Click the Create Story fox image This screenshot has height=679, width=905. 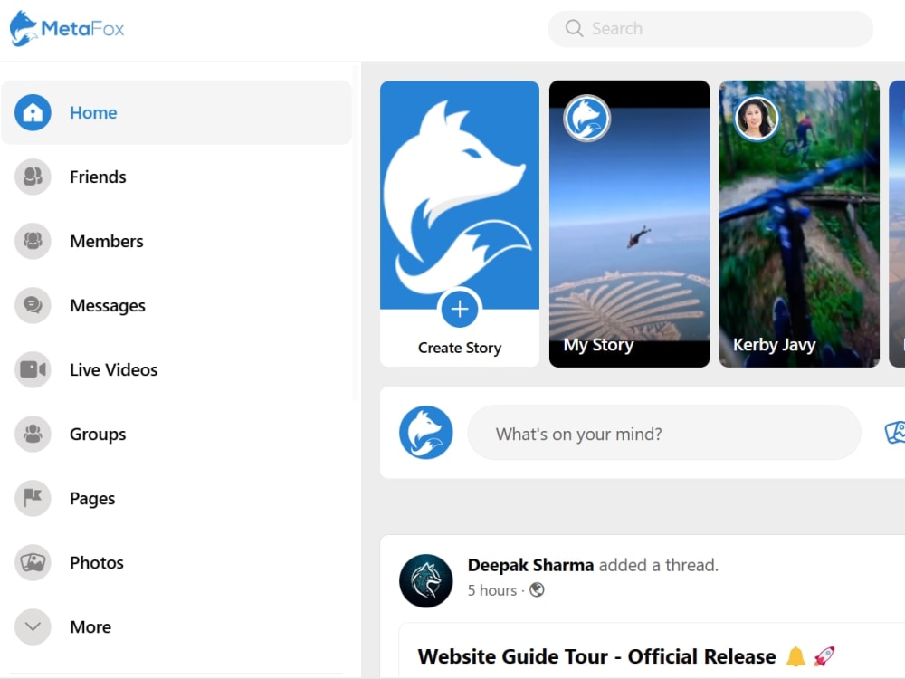(x=460, y=196)
